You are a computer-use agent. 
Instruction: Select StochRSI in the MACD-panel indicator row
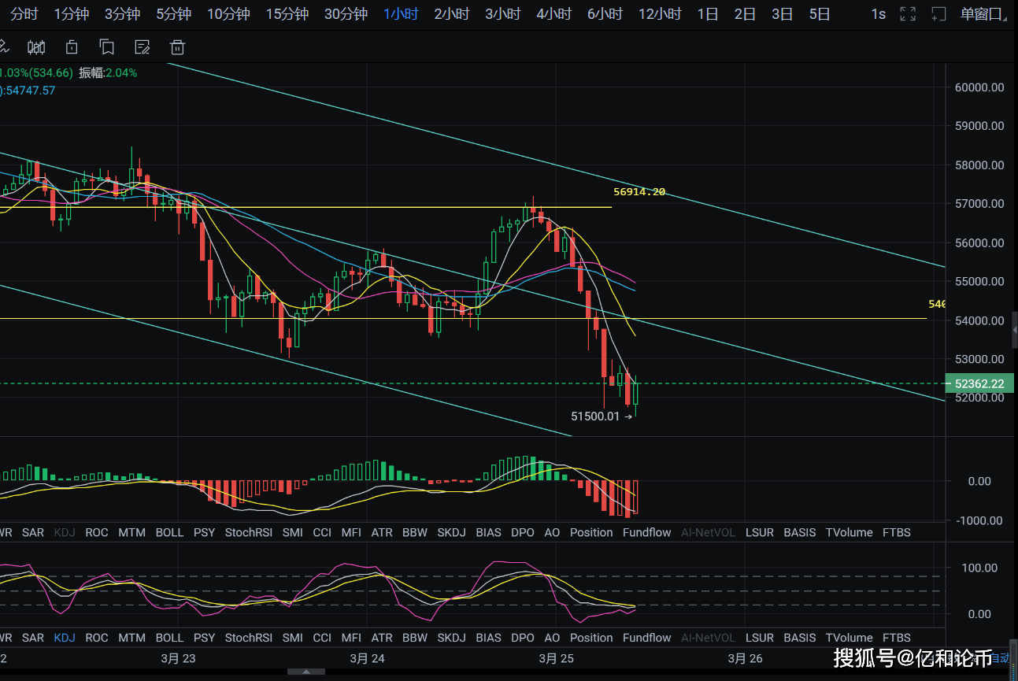tap(249, 532)
